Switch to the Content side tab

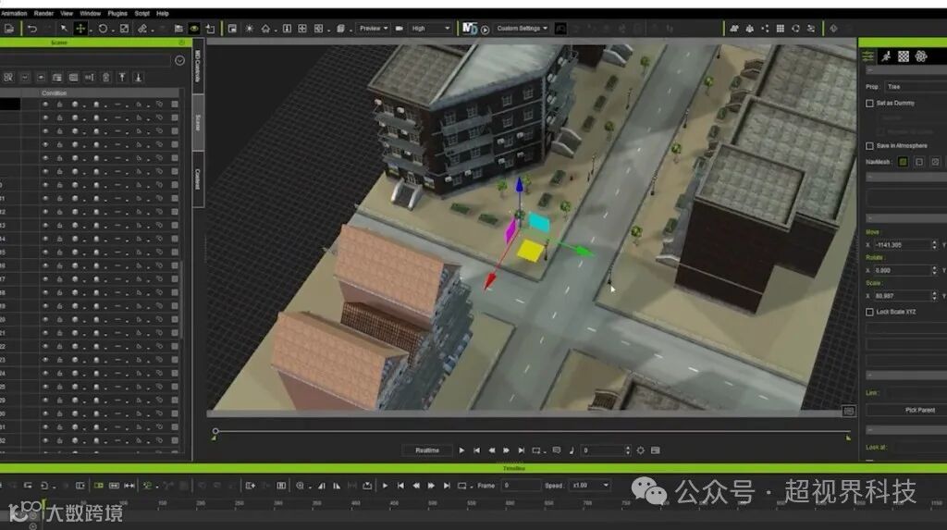(198, 179)
